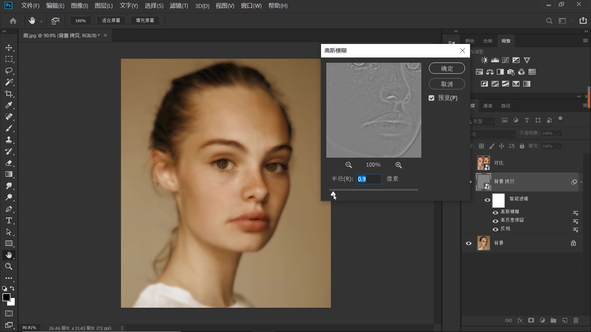This screenshot has width=591, height=332.
Task: Add Brightness/Contrast adjustment icon
Action: (484, 60)
